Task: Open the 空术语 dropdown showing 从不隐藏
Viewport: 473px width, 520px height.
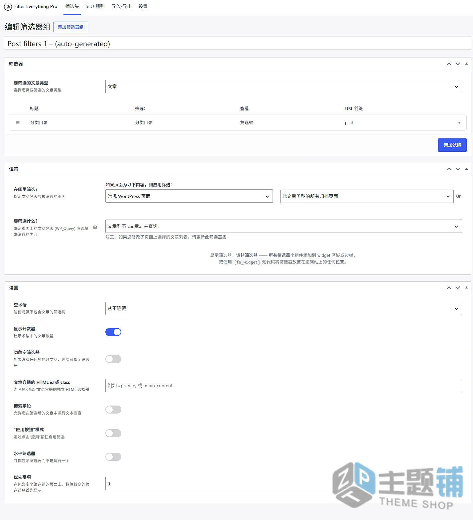Action: coord(284,308)
